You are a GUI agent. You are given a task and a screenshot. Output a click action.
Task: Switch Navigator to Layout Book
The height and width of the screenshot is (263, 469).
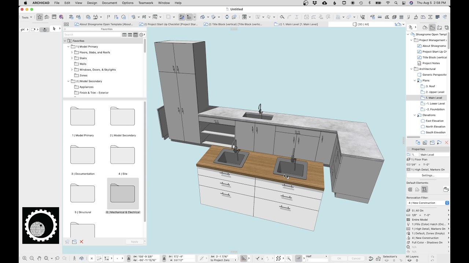439,27
